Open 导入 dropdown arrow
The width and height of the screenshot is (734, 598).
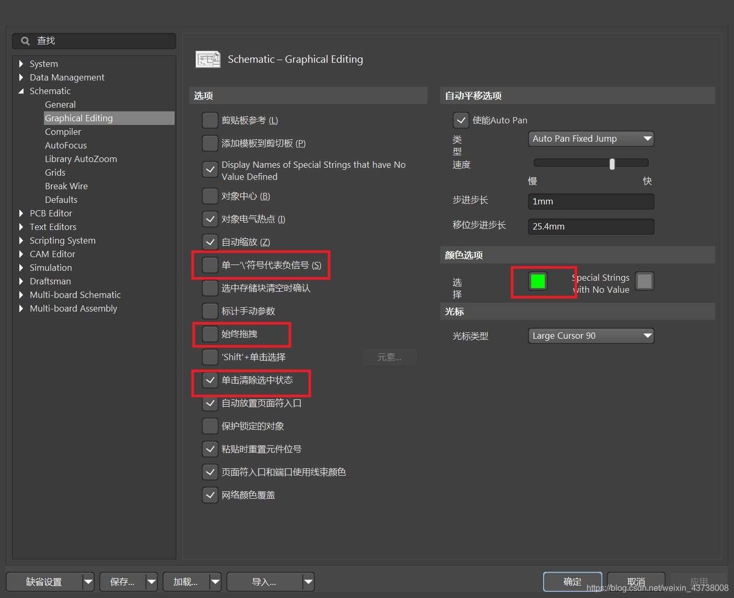coord(308,582)
